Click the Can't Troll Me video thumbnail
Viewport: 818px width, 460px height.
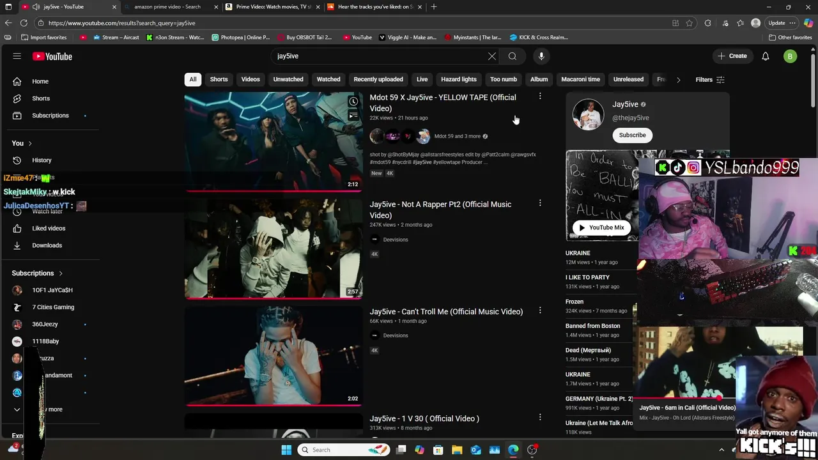(274, 356)
